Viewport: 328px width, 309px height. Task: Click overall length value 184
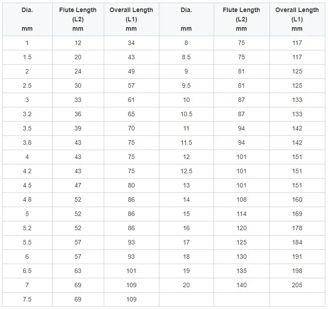pos(297,242)
